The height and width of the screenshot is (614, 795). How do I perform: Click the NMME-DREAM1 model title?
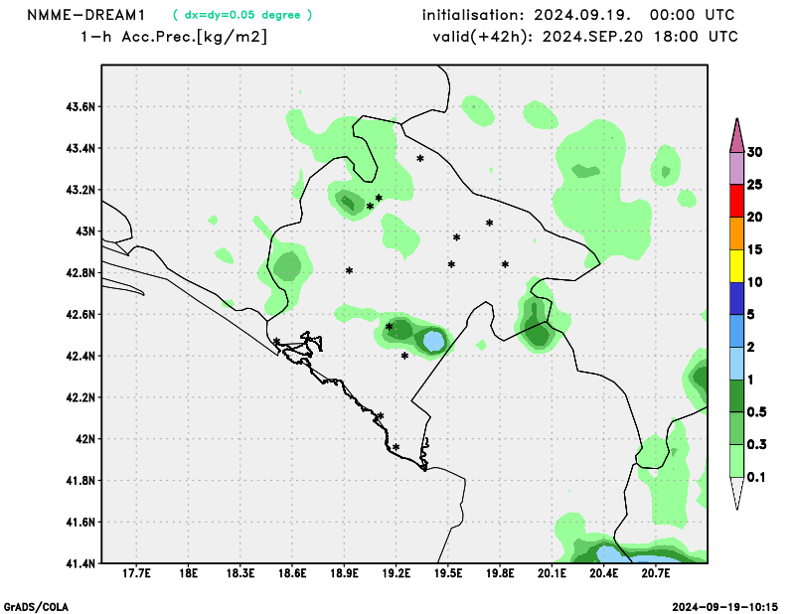(85, 15)
